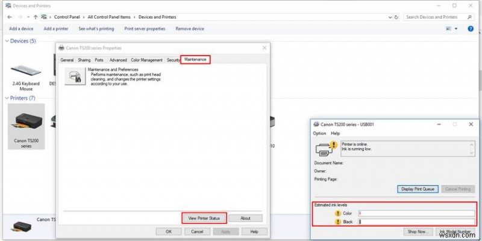The width and height of the screenshot is (482, 241).
Task: Click the Ink Model Number button
Action: click(454, 231)
